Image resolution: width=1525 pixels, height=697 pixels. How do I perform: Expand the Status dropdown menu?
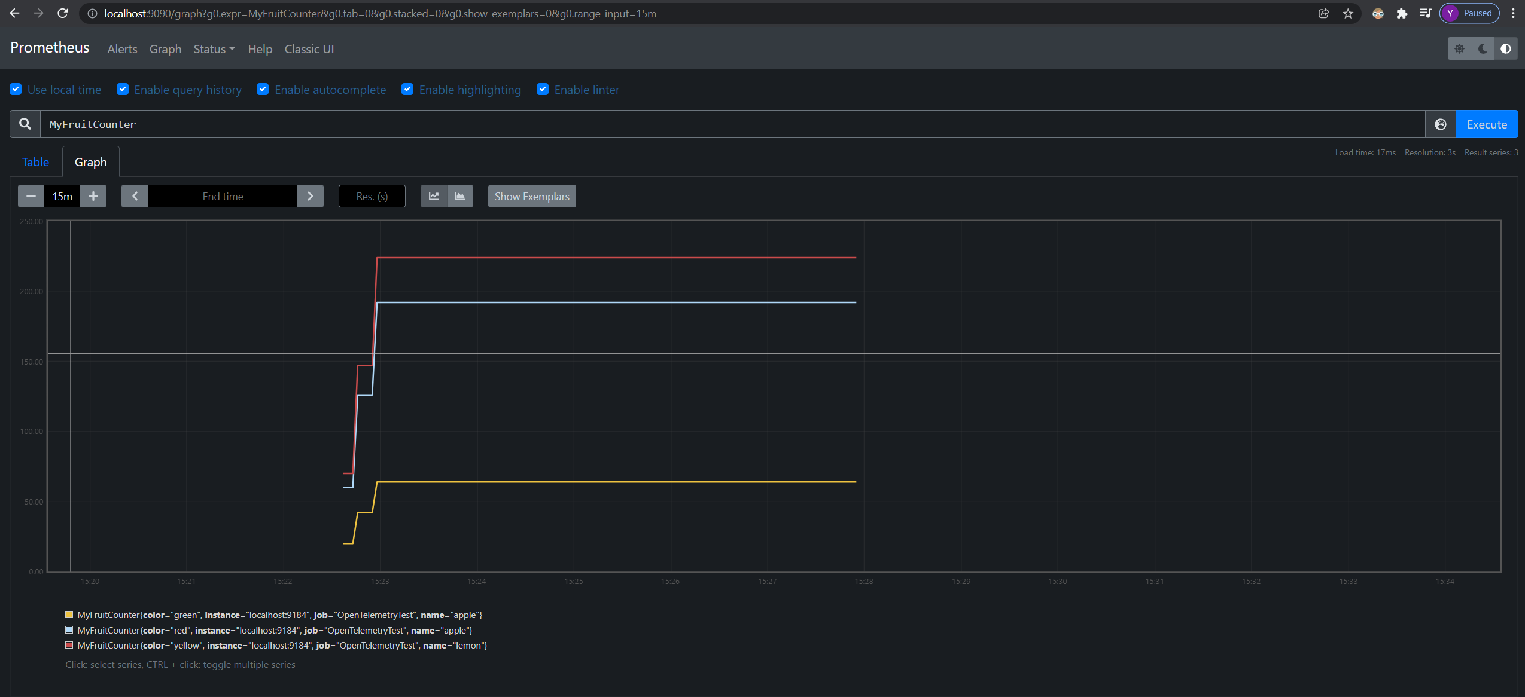[x=214, y=49]
